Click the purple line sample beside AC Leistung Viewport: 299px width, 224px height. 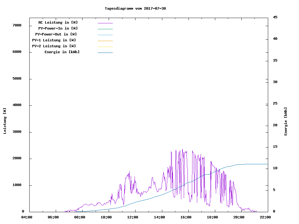point(105,23)
